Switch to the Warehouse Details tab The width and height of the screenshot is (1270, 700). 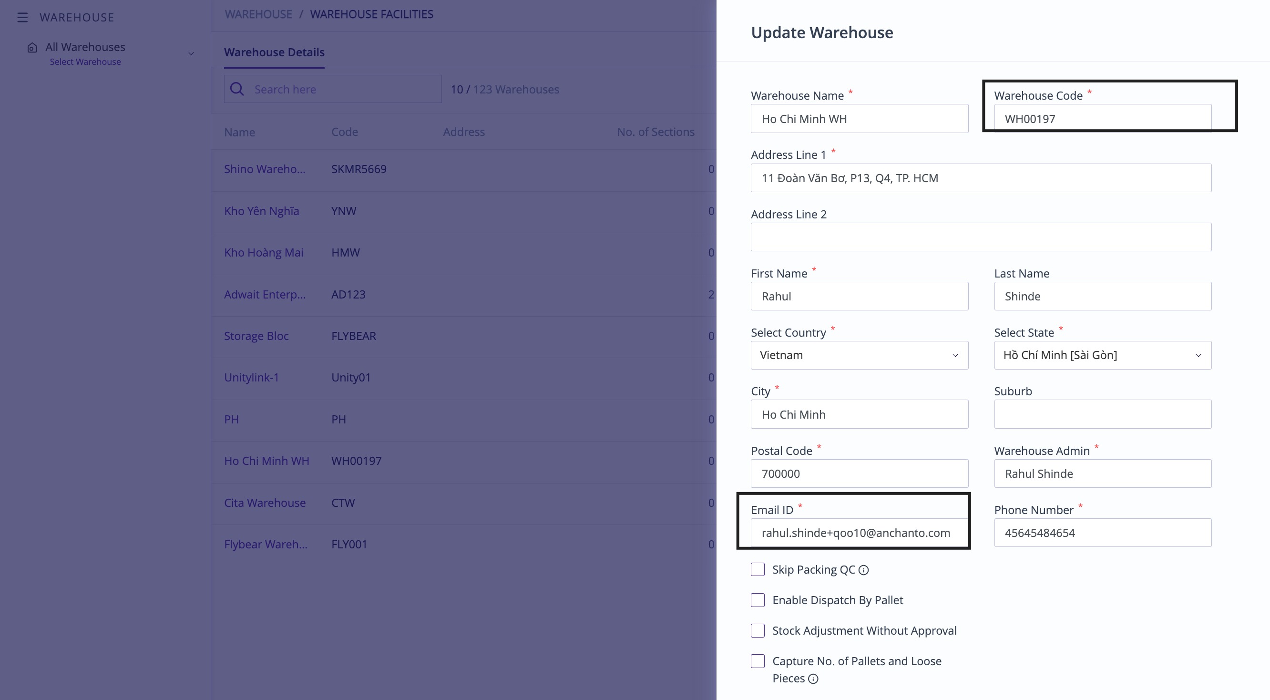(274, 52)
